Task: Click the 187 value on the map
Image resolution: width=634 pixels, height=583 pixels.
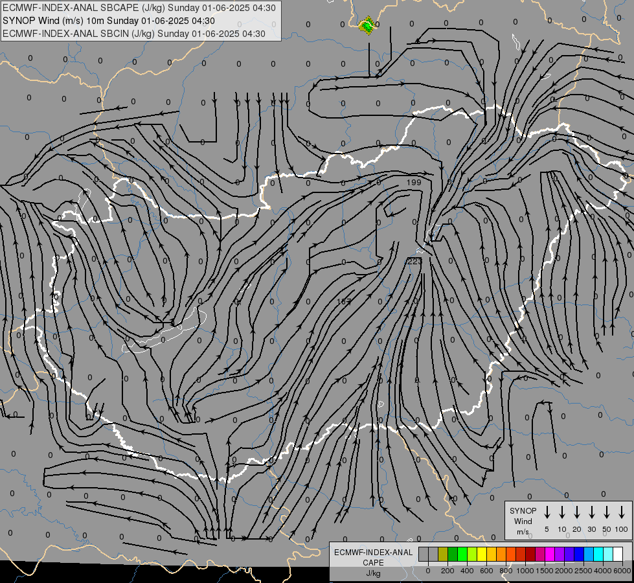Action: tap(344, 301)
